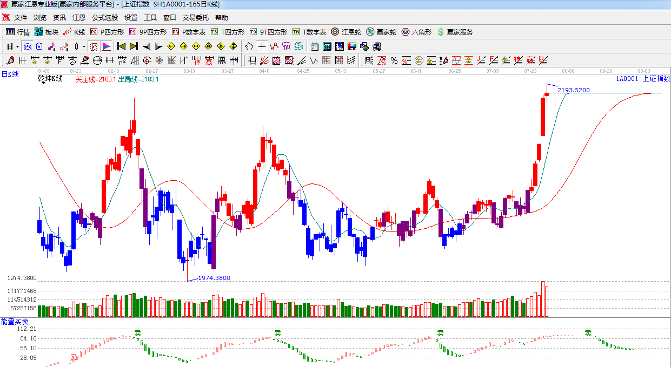Click the 行情 quotes button
The height and width of the screenshot is (368, 671).
tap(18, 32)
